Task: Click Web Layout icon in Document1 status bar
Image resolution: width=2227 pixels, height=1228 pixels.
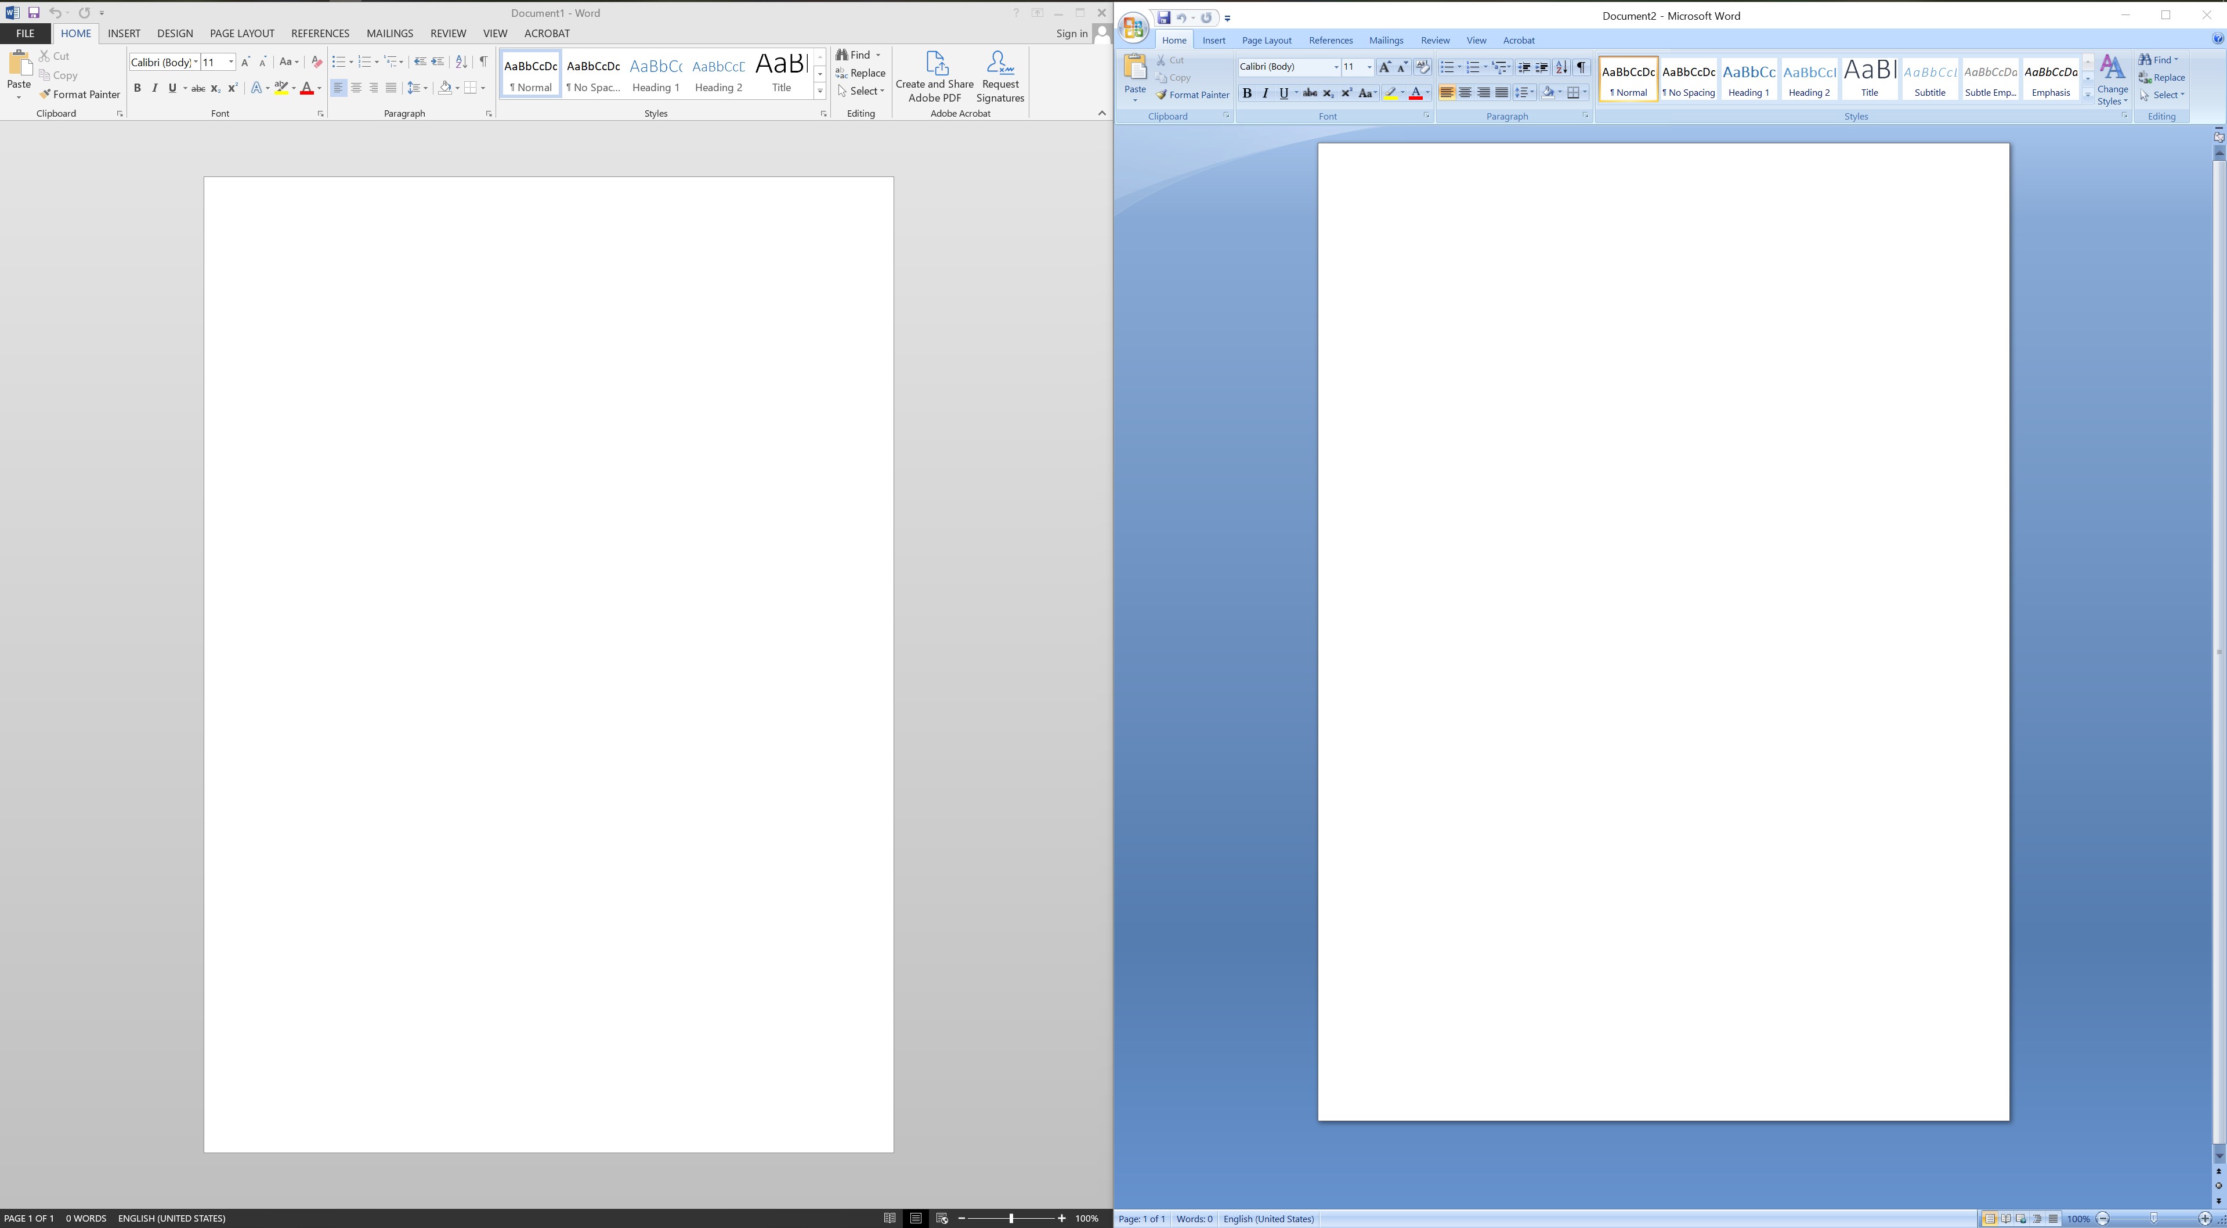Action: click(x=942, y=1219)
